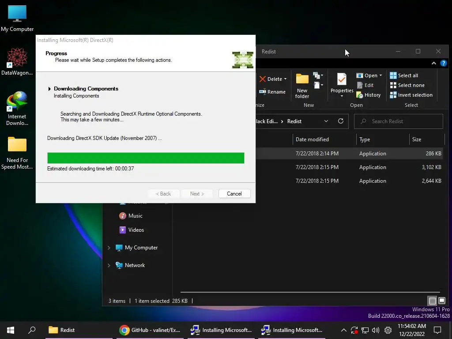
Task: Select file row sized 3,102 KB
Action: tap(349, 167)
